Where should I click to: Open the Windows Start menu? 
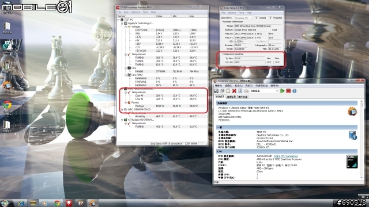[x=5, y=203]
